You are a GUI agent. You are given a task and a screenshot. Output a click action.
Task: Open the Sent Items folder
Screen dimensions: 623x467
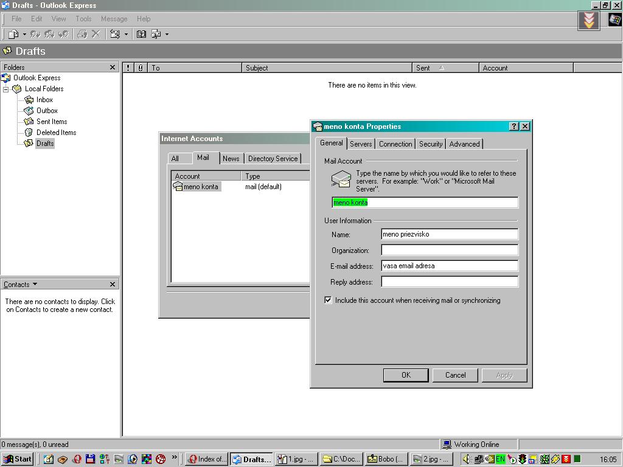point(51,122)
